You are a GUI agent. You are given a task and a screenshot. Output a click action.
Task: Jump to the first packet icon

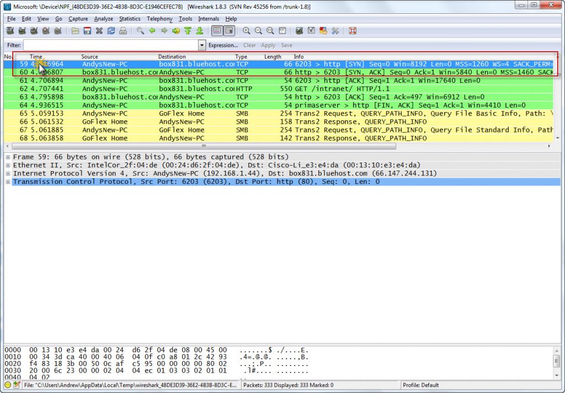[188, 31]
